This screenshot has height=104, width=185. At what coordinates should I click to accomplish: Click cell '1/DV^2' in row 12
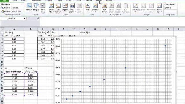click(x=31, y=68)
